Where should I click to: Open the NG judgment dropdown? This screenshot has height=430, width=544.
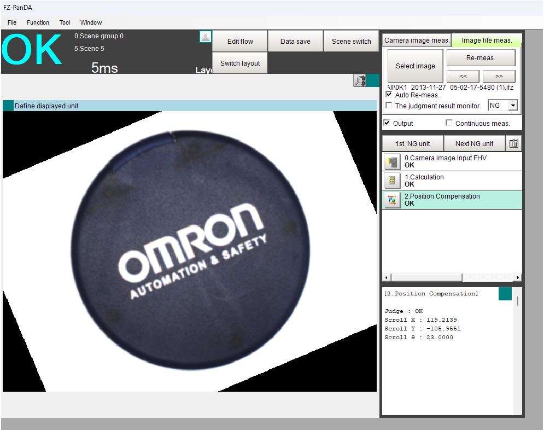(x=513, y=105)
